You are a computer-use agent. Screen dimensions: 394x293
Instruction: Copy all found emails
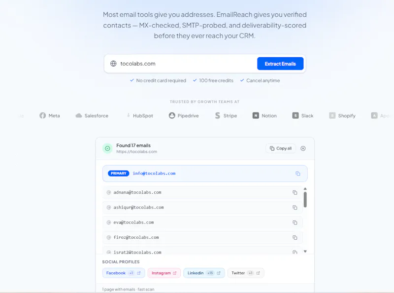281,148
